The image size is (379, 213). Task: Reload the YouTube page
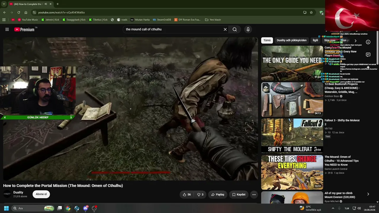click(x=19, y=12)
